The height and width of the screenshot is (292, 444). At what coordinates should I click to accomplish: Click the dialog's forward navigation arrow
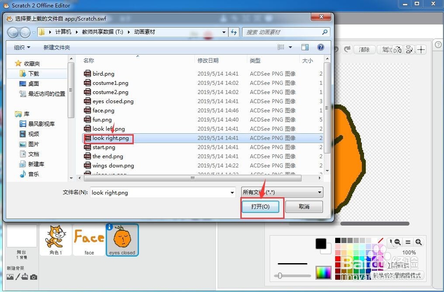click(25, 32)
